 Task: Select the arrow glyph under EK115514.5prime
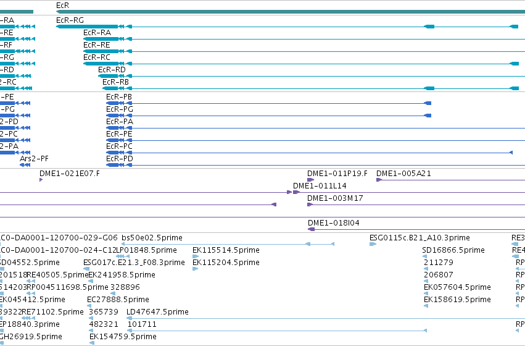196,257
